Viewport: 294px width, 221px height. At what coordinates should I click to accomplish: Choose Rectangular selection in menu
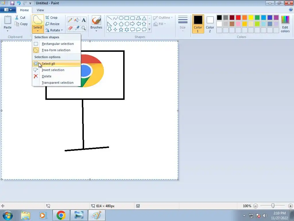tap(57, 44)
